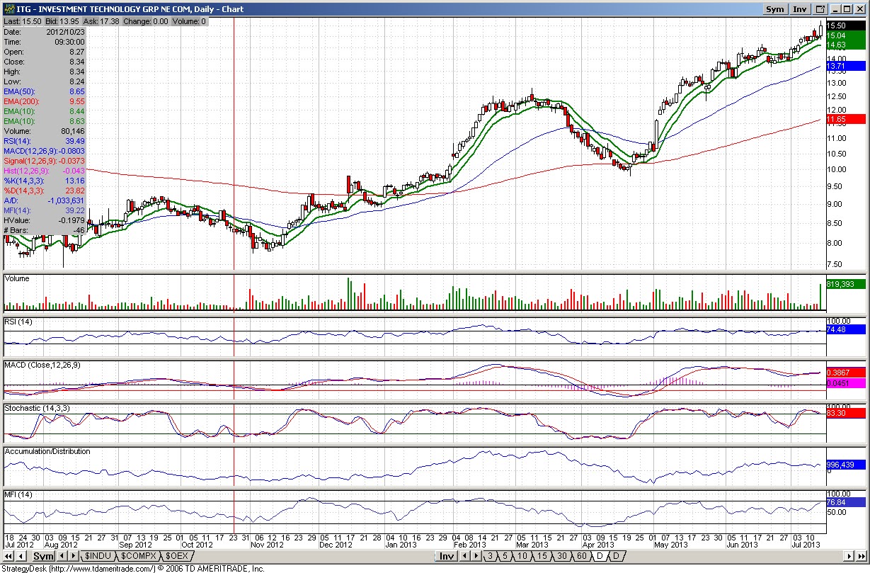
Task: Click the green 14.63 price label
Action: point(845,44)
